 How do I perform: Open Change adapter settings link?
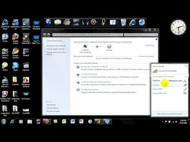click(55, 49)
